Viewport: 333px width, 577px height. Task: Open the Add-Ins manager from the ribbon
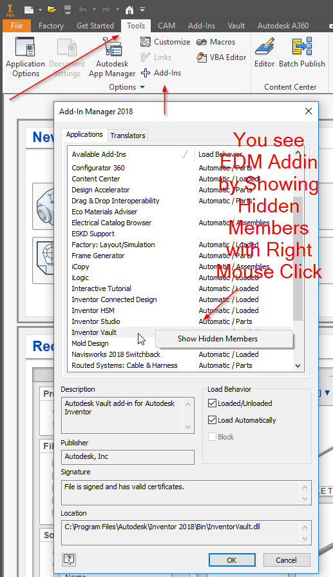click(x=161, y=73)
